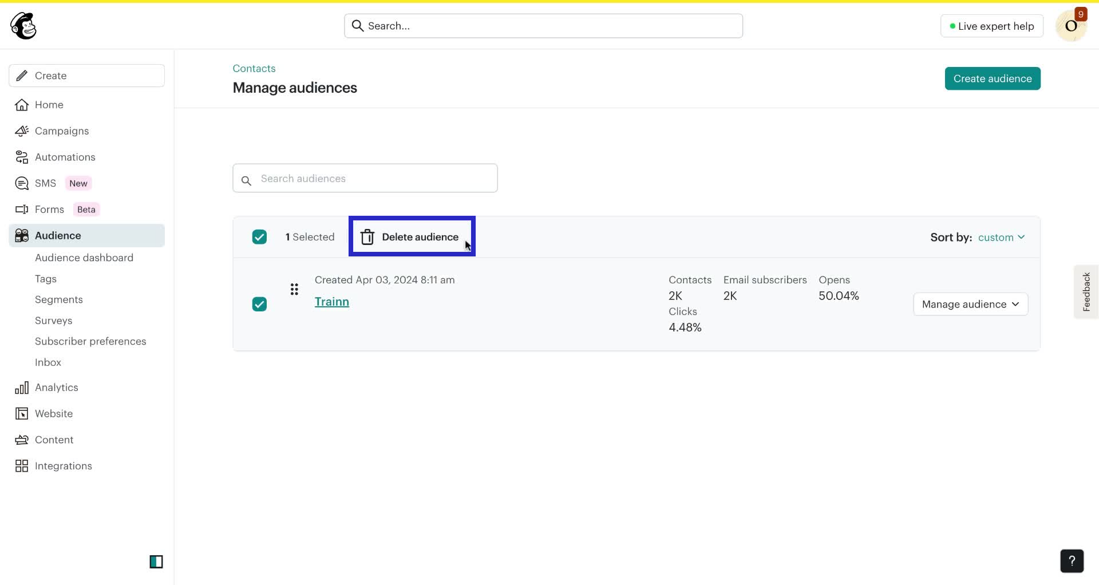The image size is (1099, 585).
Task: Open the Sort by custom dropdown
Action: click(1002, 237)
